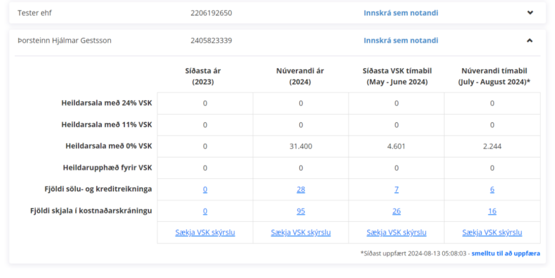Open the 26 cost documents for May - June
The height and width of the screenshot is (278, 555).
[x=396, y=211]
